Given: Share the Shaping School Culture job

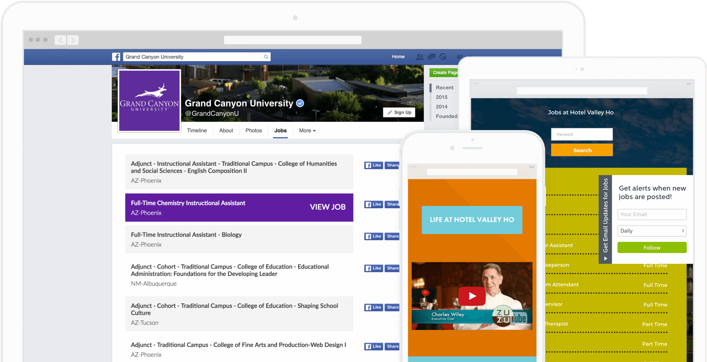Looking at the screenshot, I should click(x=392, y=307).
